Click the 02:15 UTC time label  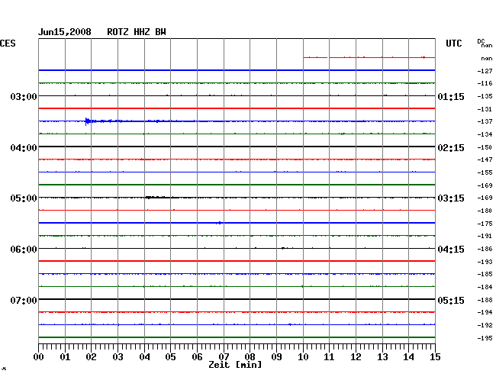[x=451, y=148]
